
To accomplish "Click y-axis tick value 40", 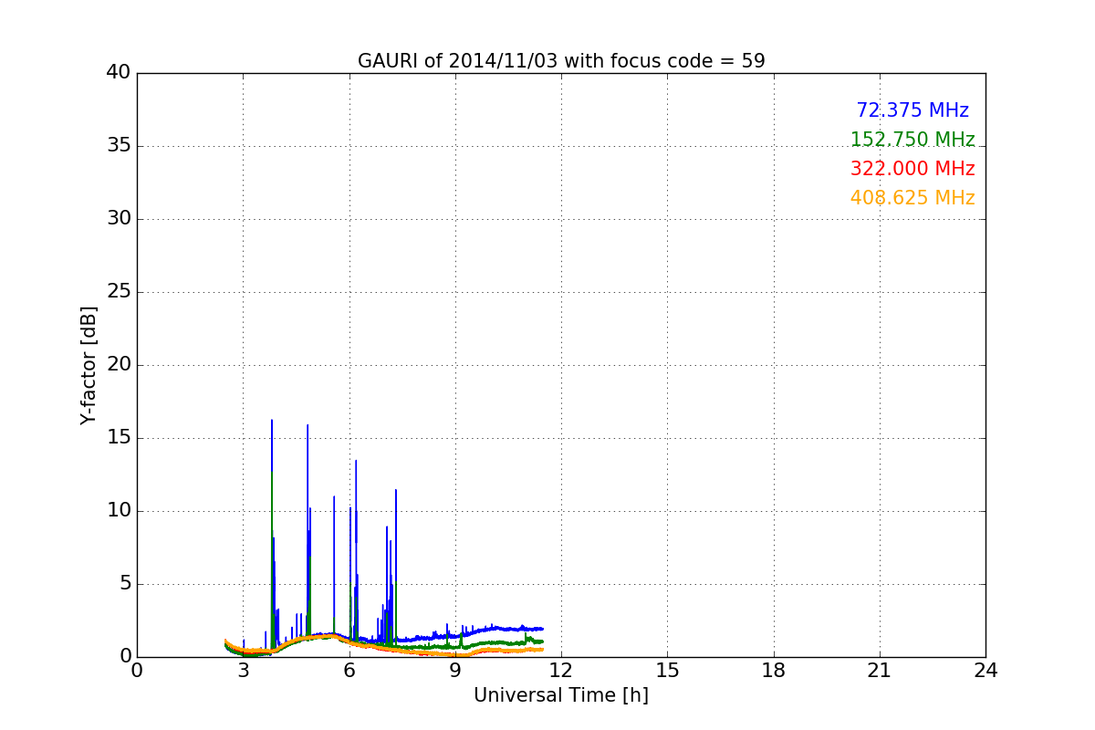I will click(x=118, y=73).
